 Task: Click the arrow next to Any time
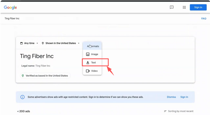pyautogui.click(x=37, y=43)
